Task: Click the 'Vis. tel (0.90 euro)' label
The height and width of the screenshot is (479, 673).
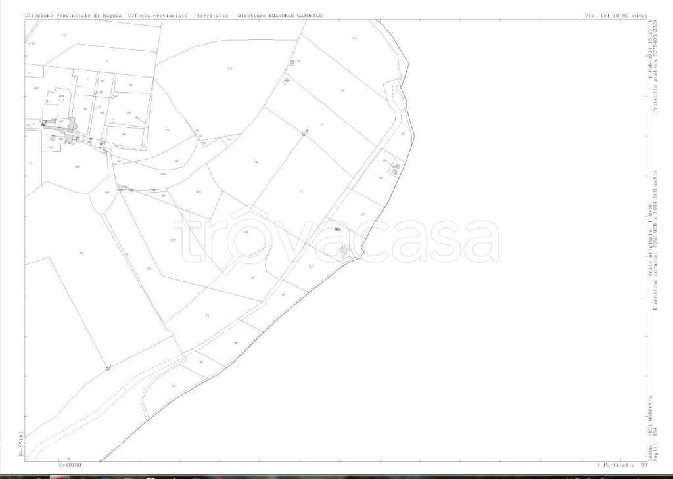Action: pos(615,15)
